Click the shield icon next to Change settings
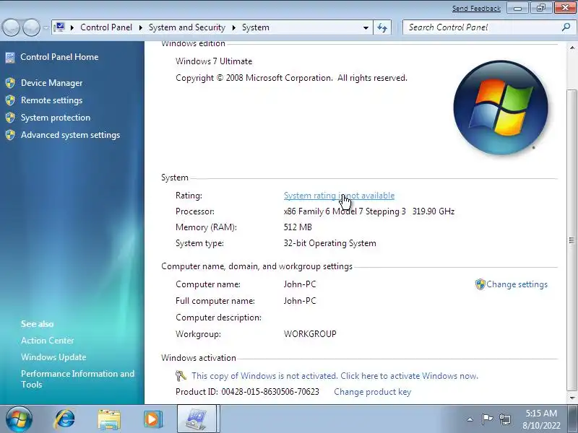Screen dimensions: 578x433 pyautogui.click(x=480, y=284)
